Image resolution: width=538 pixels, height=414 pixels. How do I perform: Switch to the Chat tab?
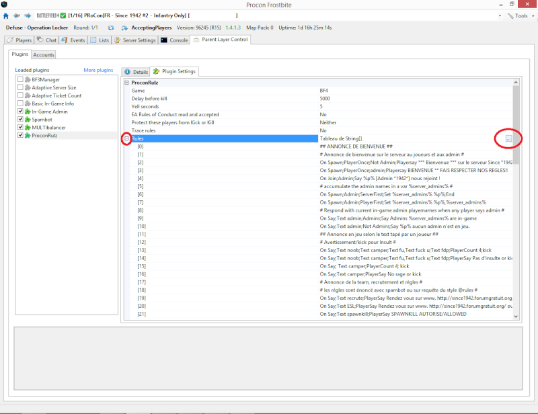click(46, 40)
